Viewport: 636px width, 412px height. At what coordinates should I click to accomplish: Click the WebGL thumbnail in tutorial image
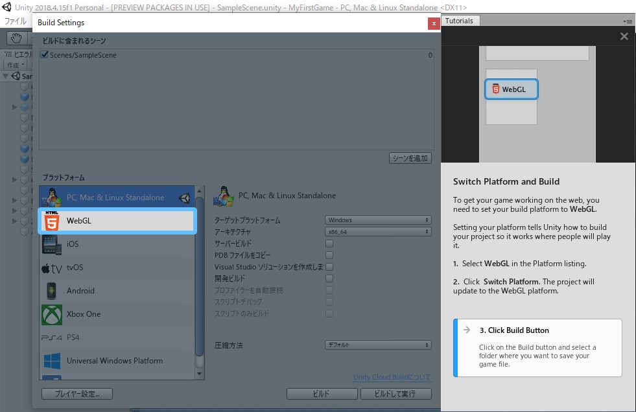pyautogui.click(x=512, y=89)
